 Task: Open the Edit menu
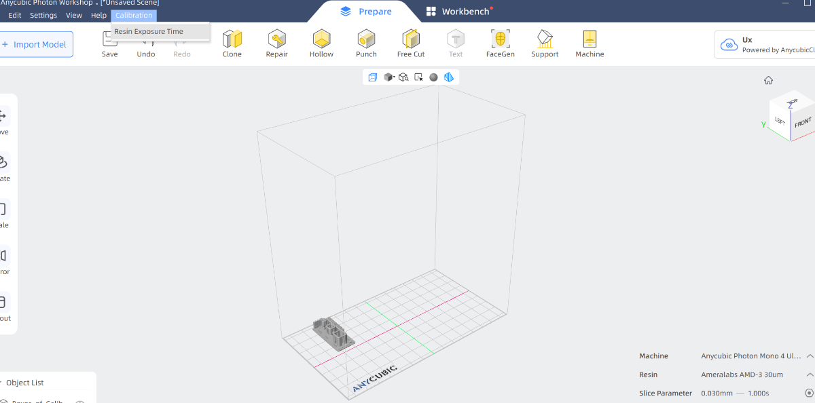15,15
